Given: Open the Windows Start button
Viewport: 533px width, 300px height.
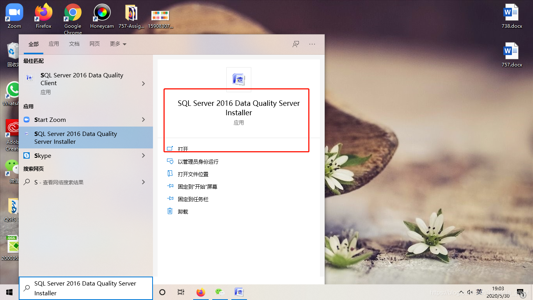Looking at the screenshot, I should [x=9, y=292].
